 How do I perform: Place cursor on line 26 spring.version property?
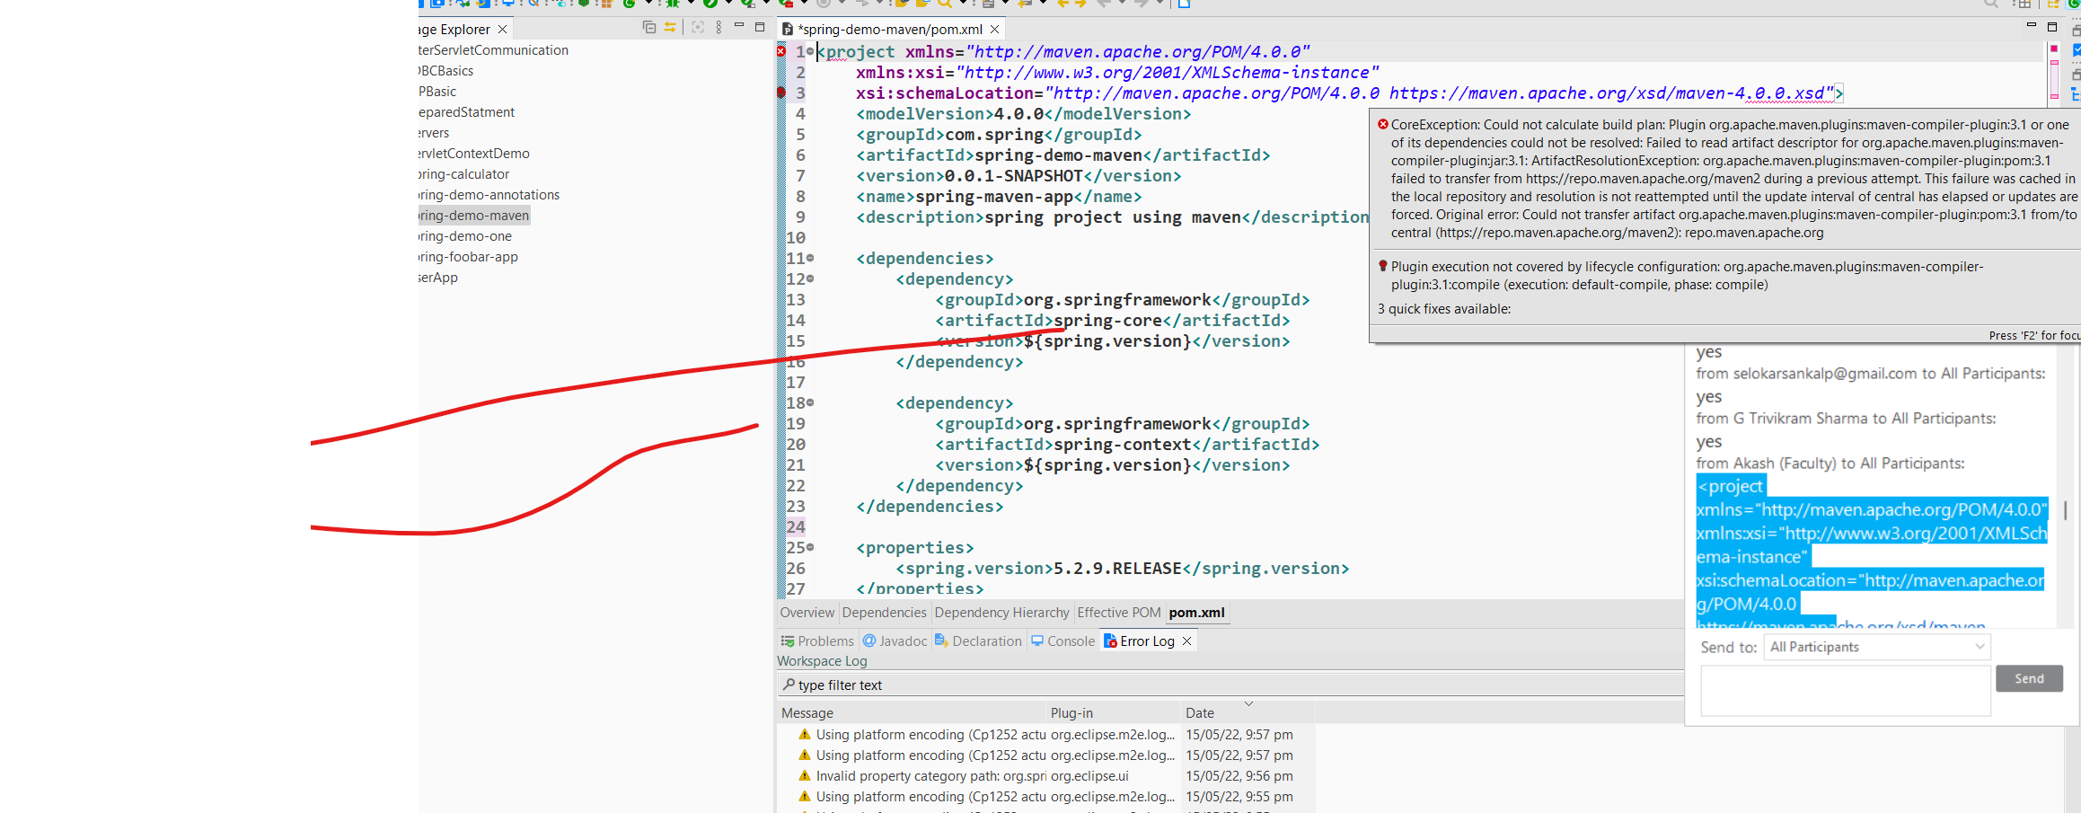(x=1122, y=569)
